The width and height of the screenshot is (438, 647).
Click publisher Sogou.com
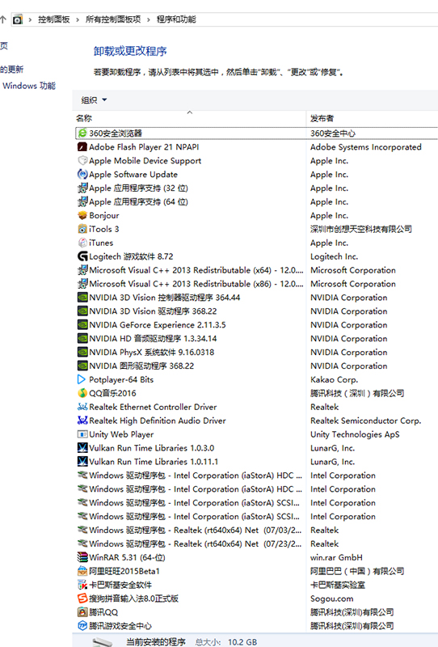(331, 598)
